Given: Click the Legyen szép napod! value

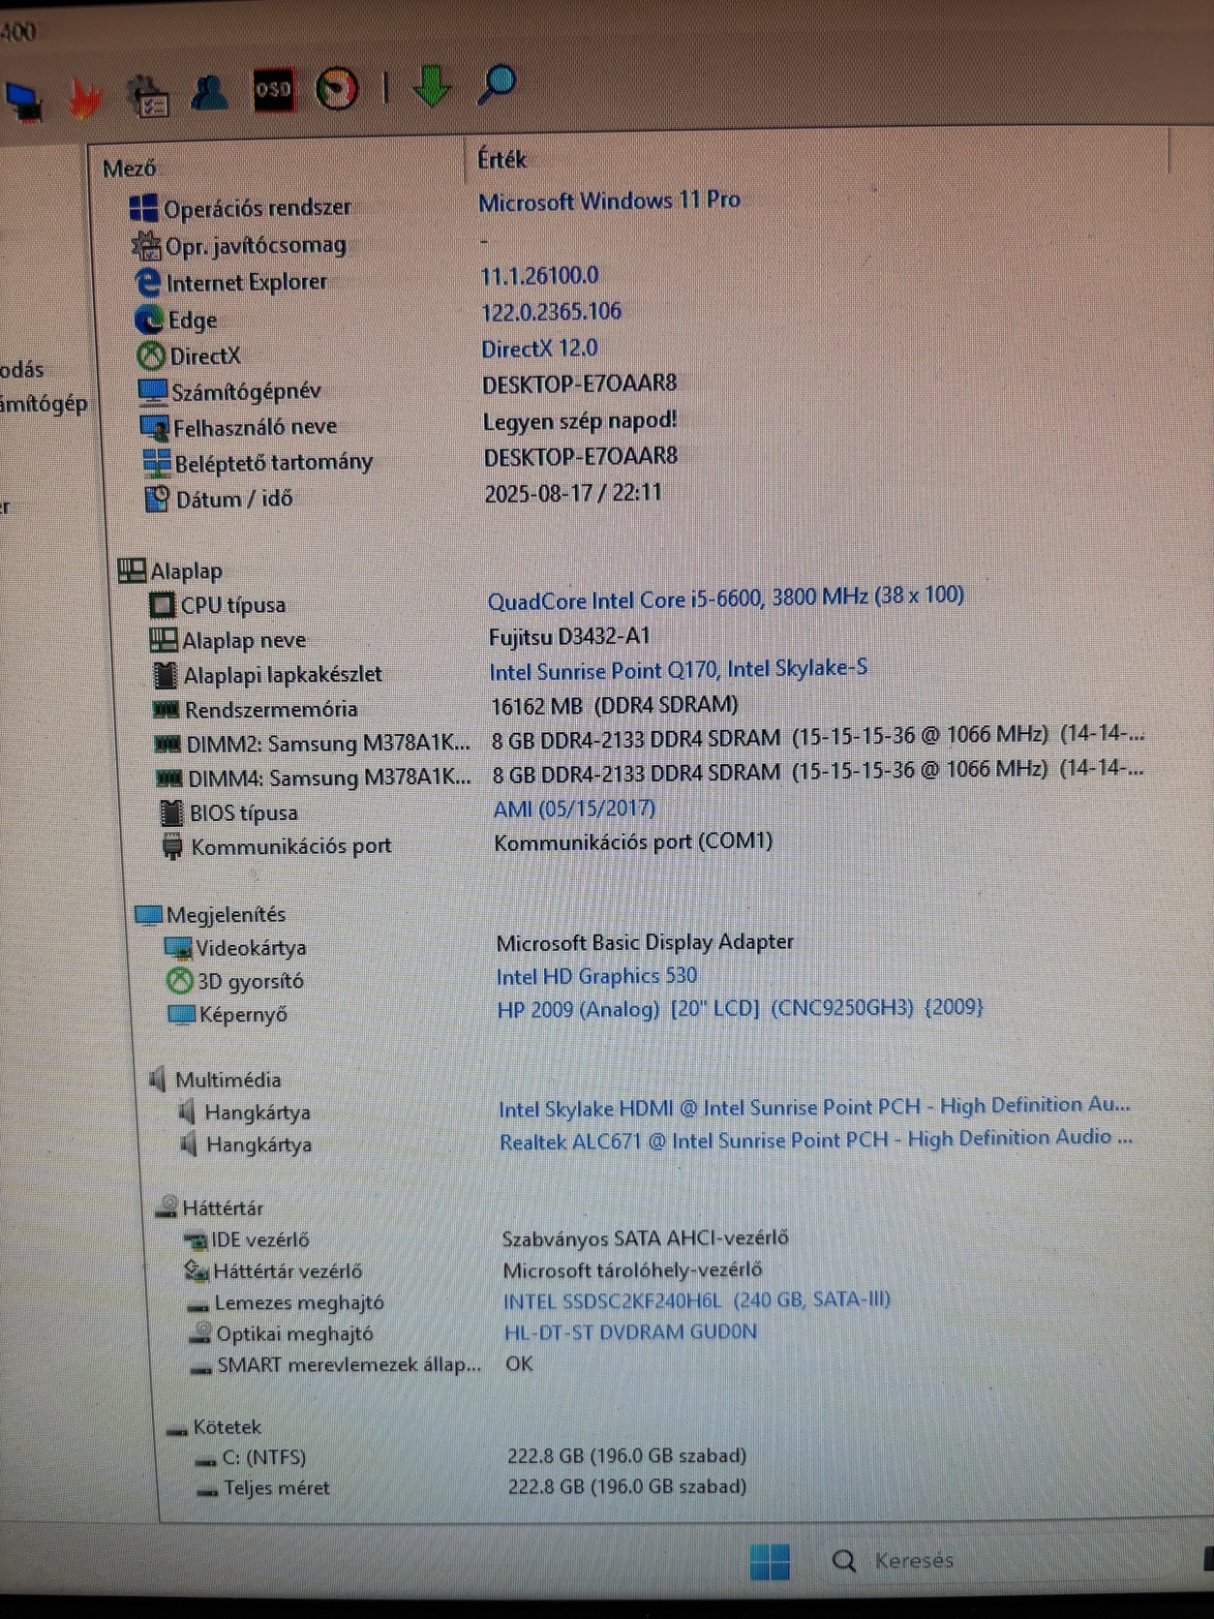Looking at the screenshot, I should (x=580, y=421).
